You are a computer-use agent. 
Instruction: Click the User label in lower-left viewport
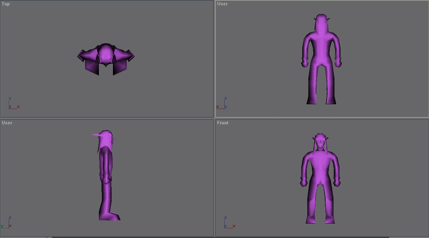7,123
